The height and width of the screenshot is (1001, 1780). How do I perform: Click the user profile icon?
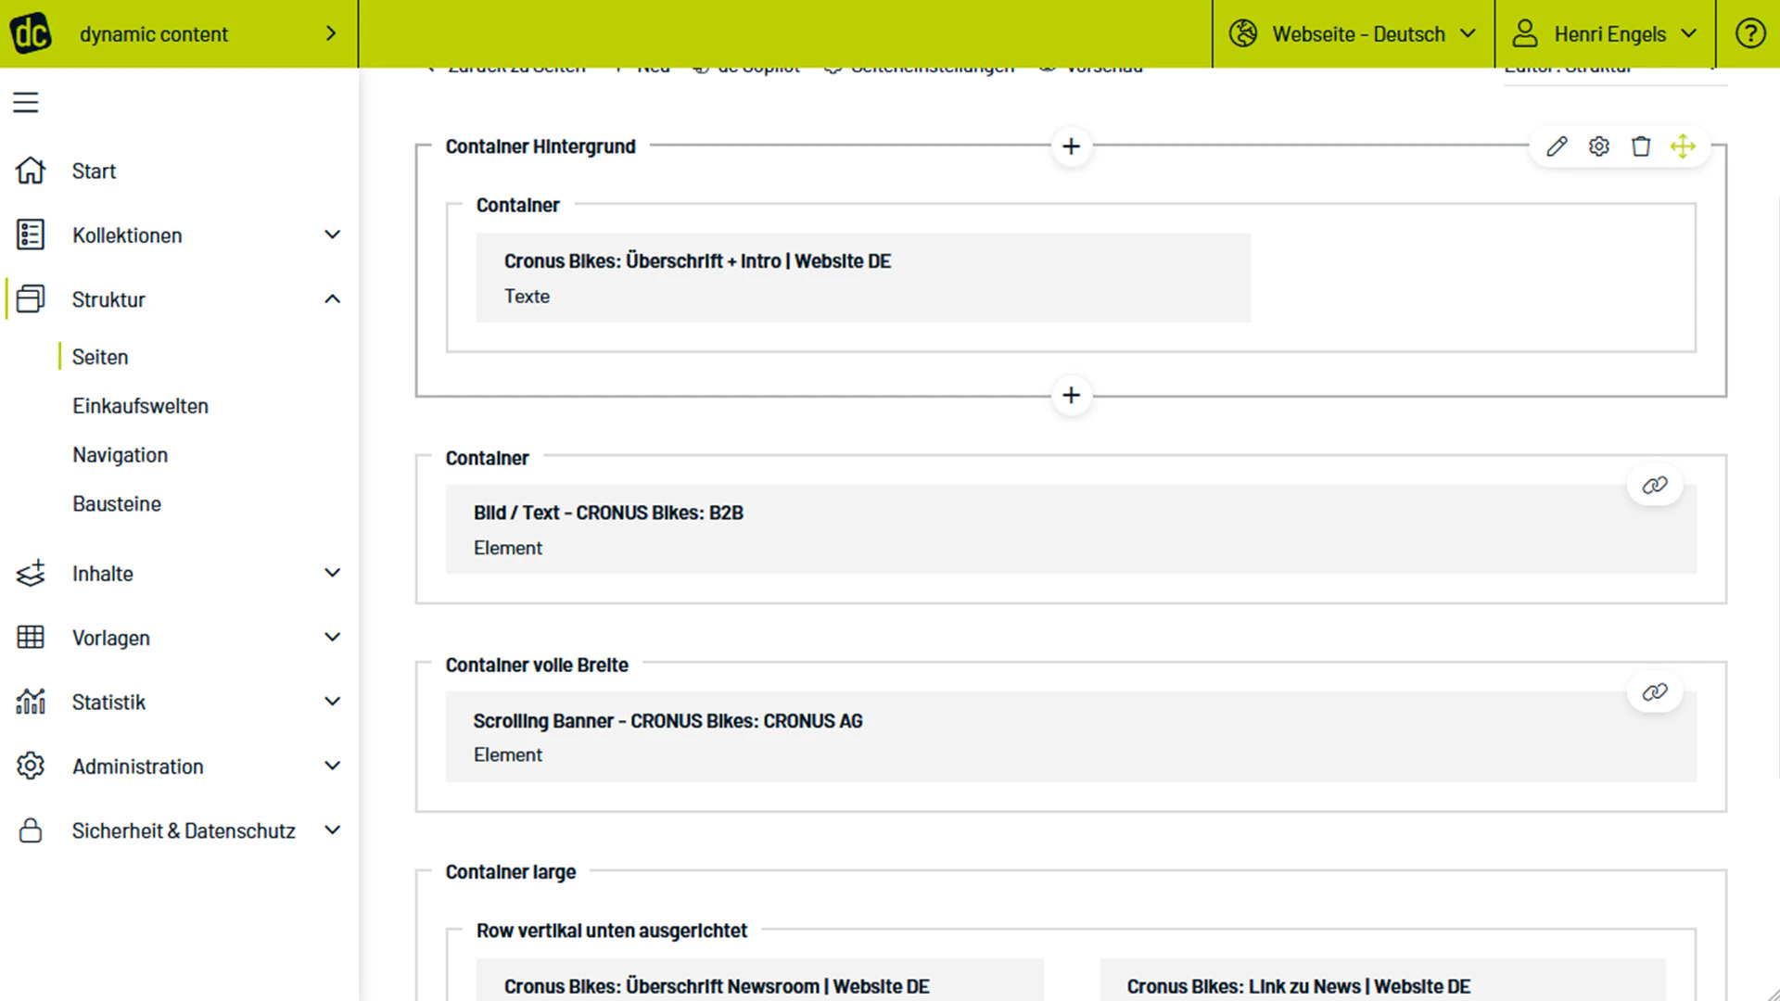[1525, 33]
